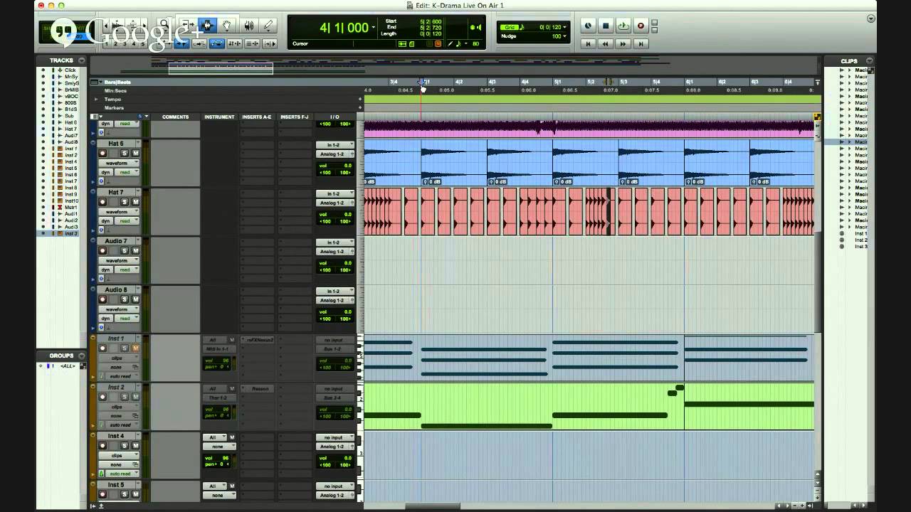
Task: Toggle the Grid mode indicator
Action: pyautogui.click(x=510, y=27)
